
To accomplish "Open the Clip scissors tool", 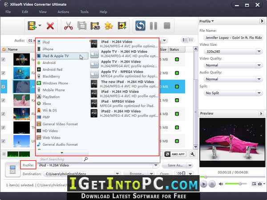I will click(69, 26).
